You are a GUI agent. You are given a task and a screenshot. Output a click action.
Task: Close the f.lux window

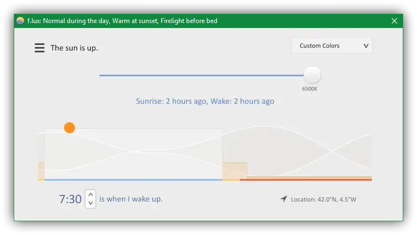tap(394, 21)
